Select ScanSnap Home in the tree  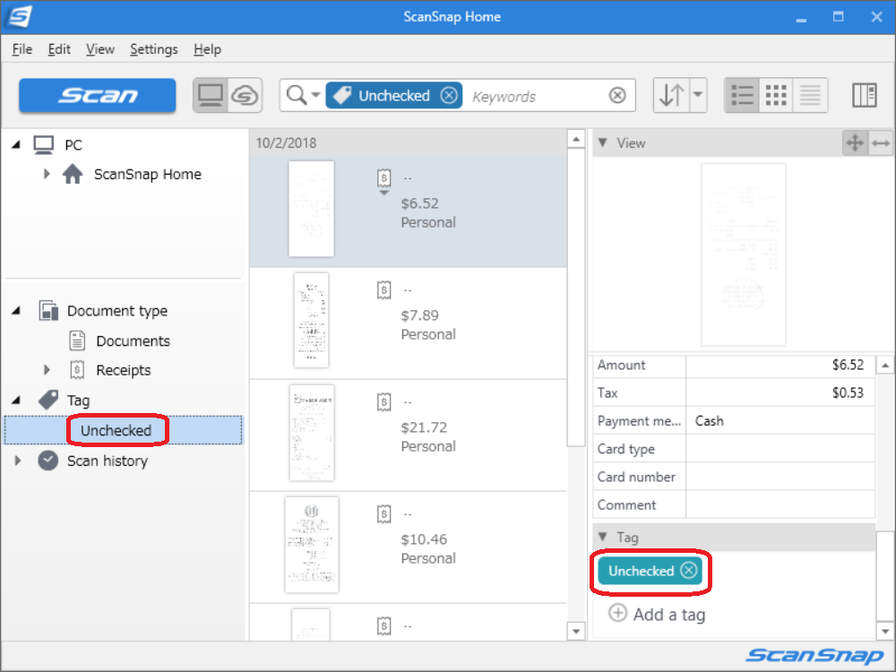148,175
